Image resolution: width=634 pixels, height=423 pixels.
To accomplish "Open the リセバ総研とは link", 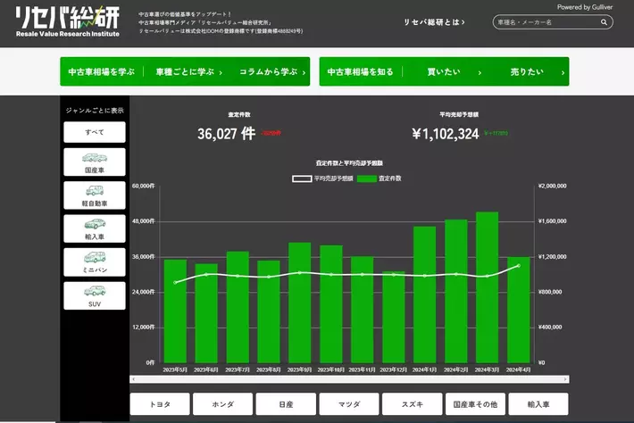I will click(434, 22).
